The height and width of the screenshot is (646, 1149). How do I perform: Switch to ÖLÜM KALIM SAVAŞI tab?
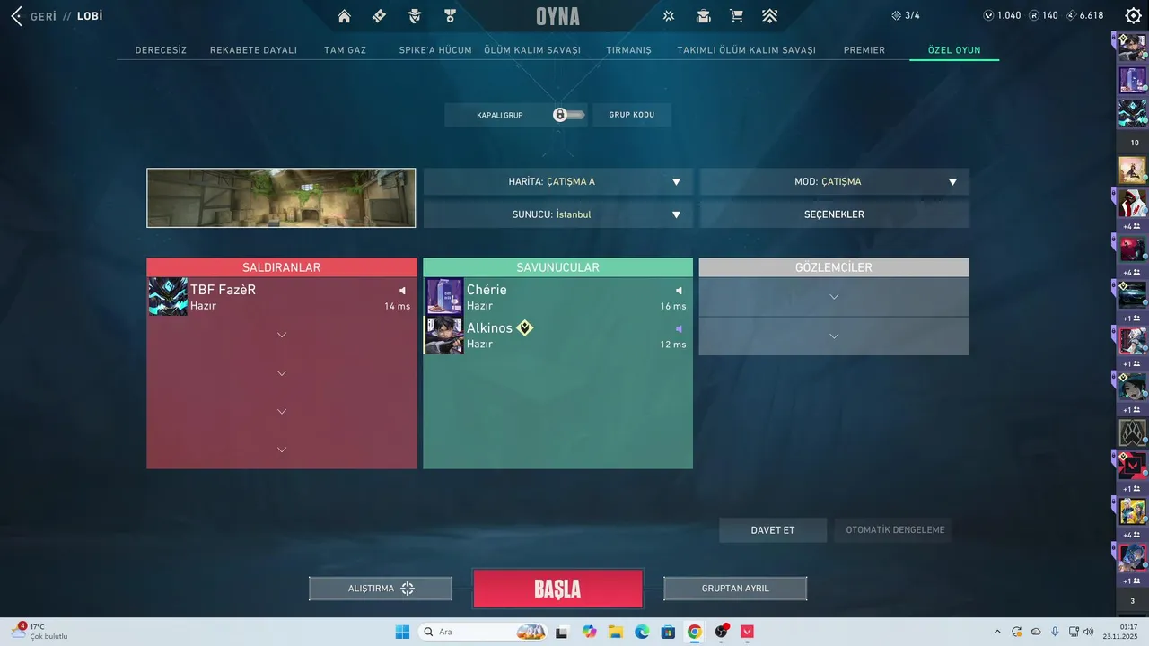tap(532, 50)
